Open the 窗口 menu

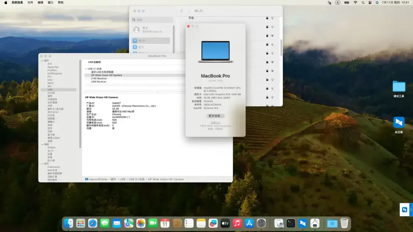pyautogui.click(x=50, y=2)
